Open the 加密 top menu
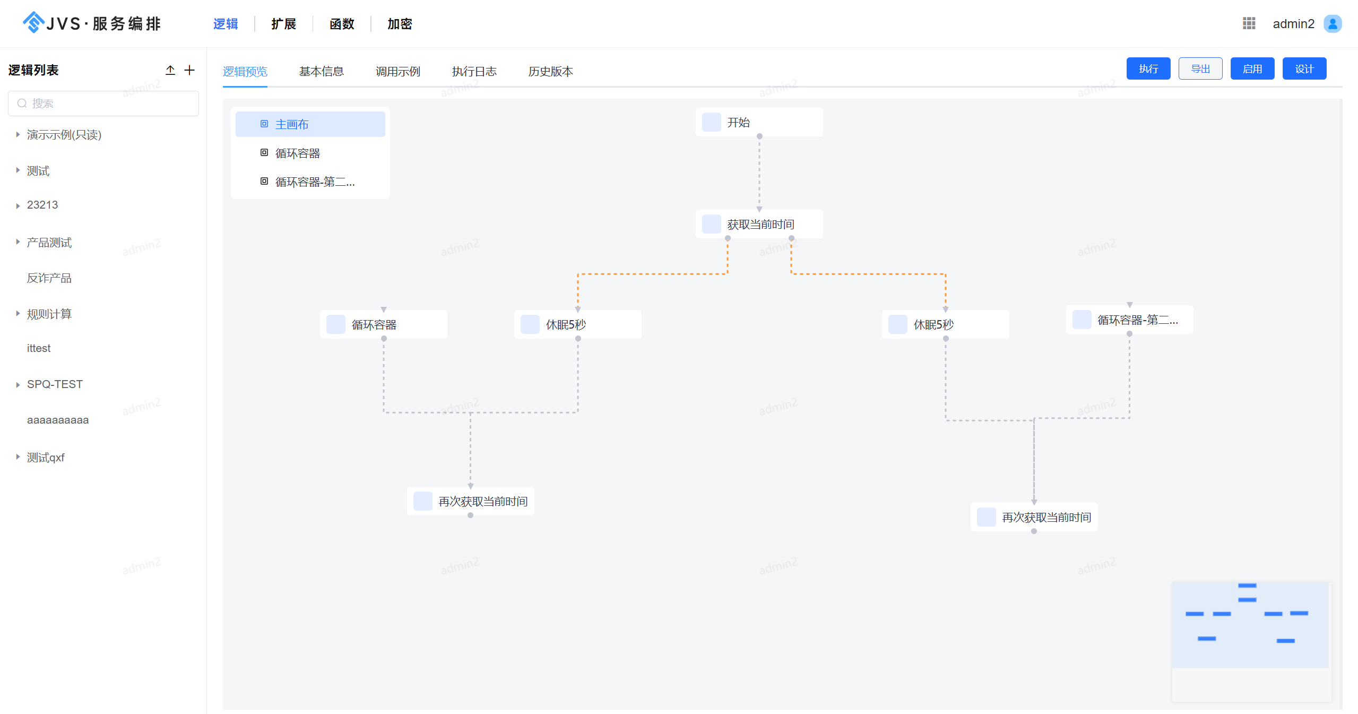1358x714 pixels. [x=400, y=24]
